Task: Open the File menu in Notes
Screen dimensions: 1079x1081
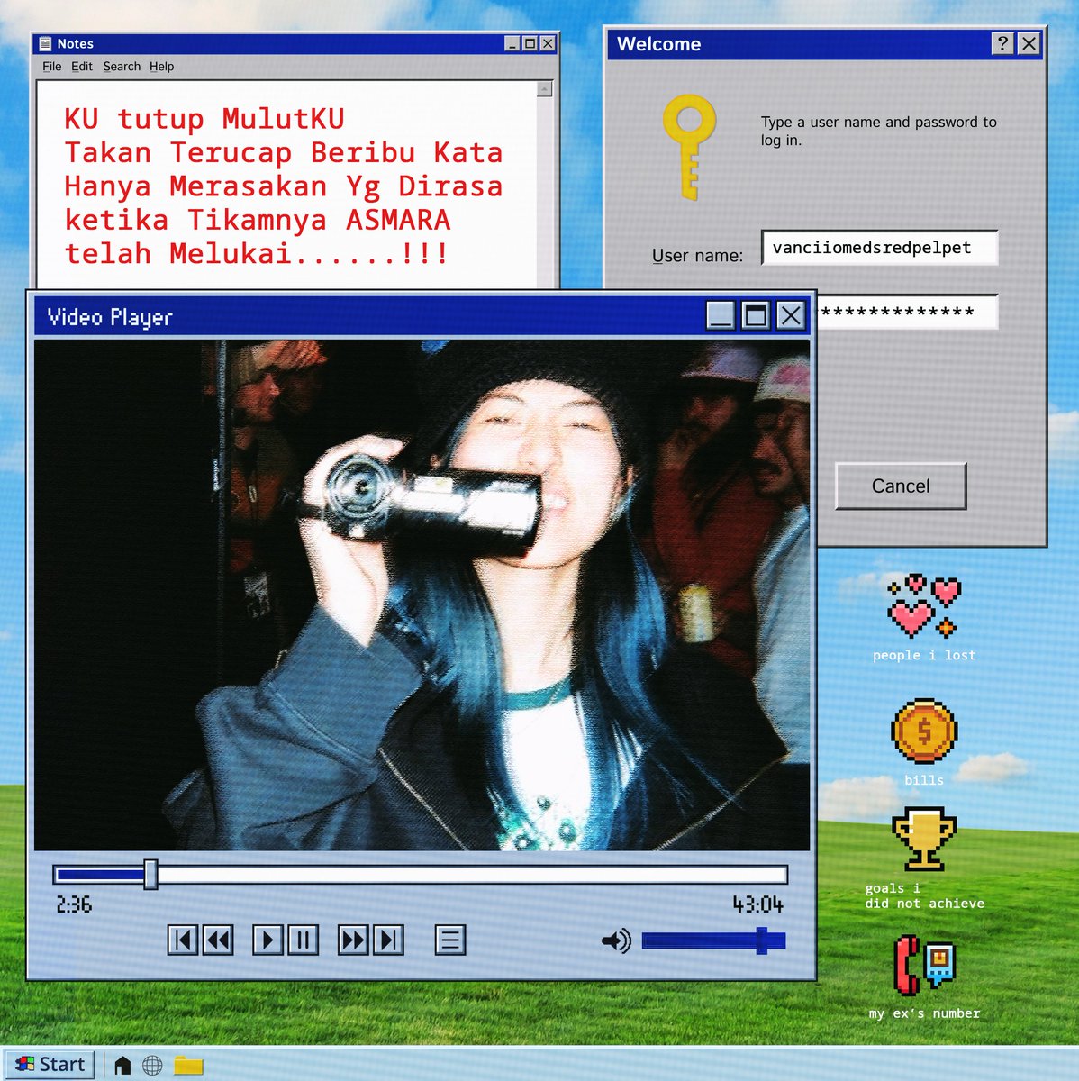Action: tap(52, 67)
